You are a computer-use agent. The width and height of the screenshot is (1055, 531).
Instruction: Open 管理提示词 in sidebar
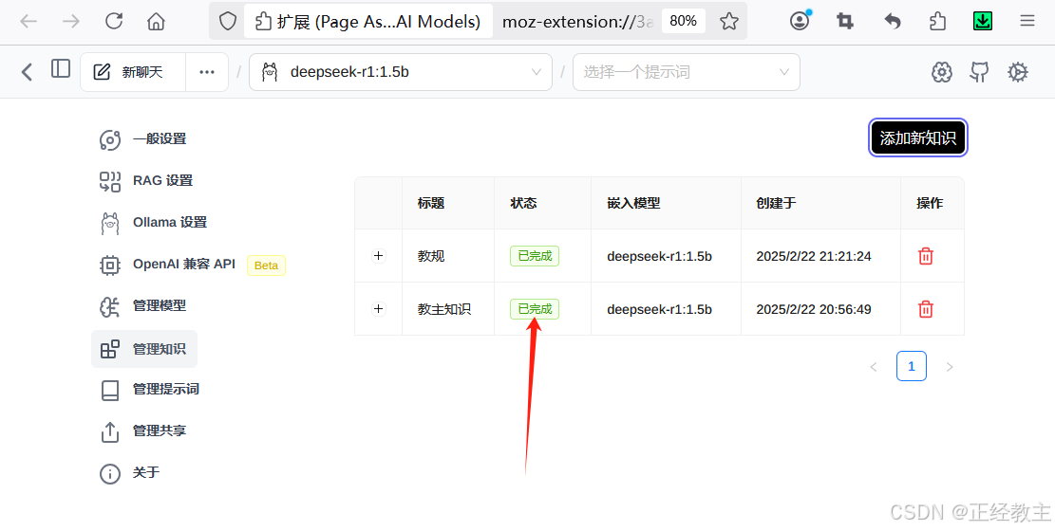point(149,389)
